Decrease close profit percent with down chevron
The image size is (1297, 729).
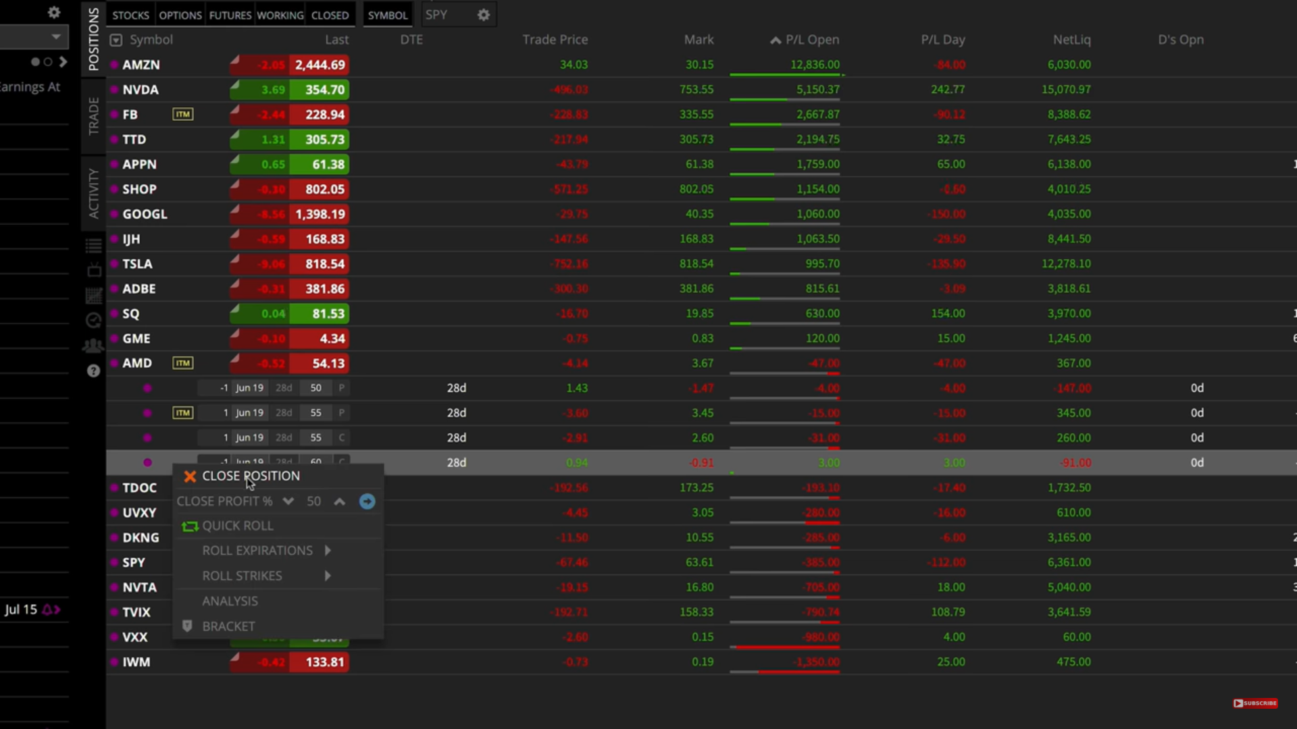click(288, 502)
